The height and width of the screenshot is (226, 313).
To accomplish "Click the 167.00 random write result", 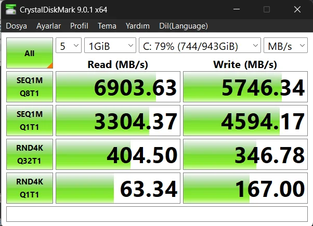I will pos(245,188).
